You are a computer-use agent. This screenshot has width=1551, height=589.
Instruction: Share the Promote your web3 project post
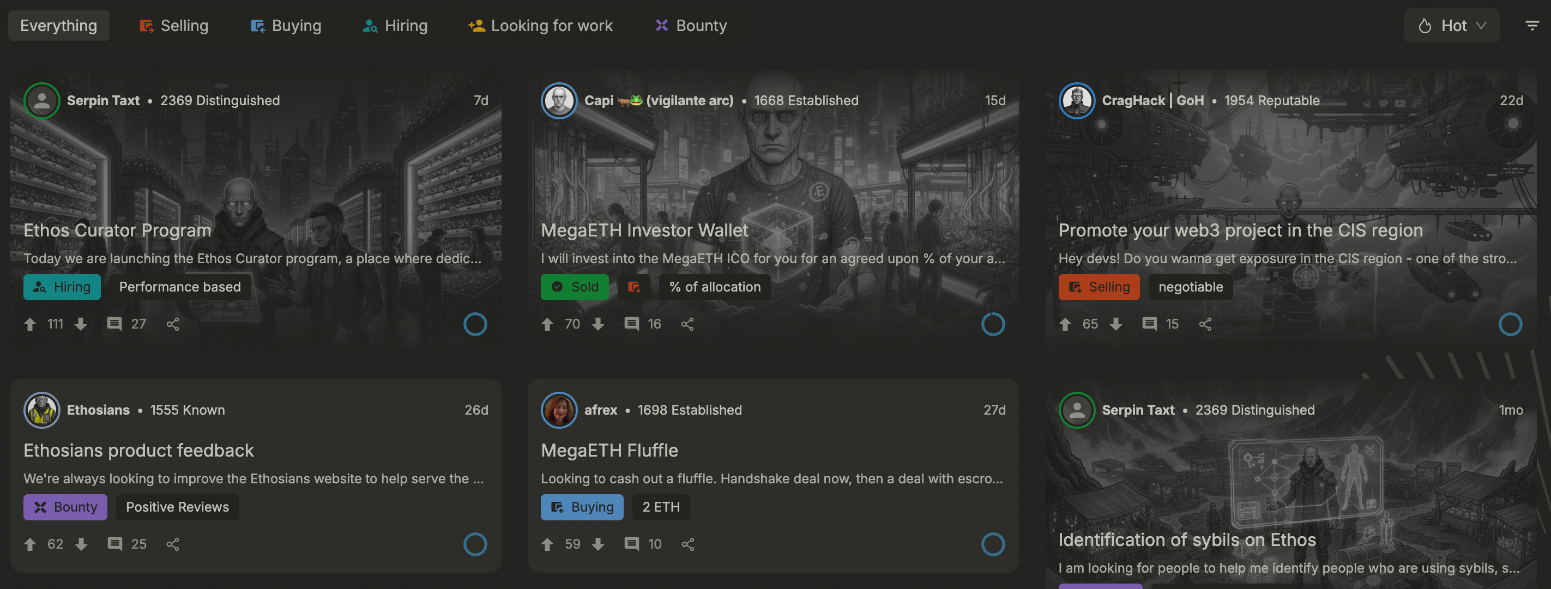(1205, 324)
